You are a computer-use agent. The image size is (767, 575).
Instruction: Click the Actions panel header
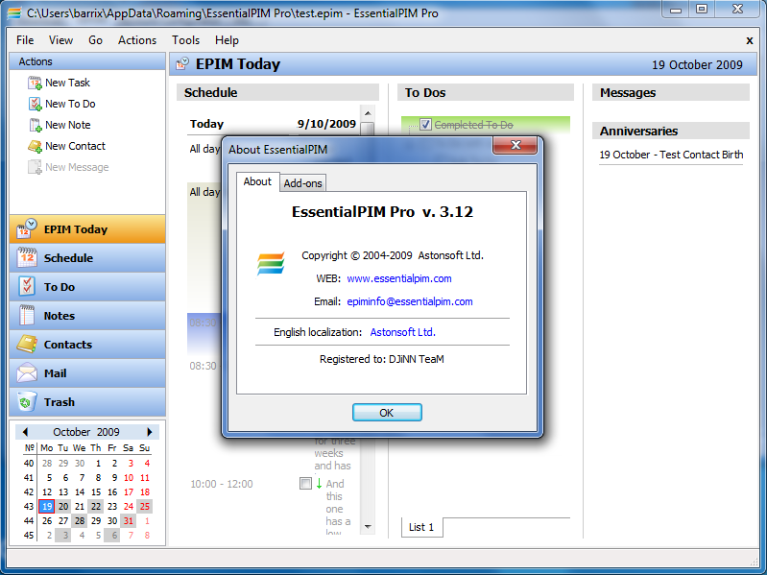click(x=87, y=61)
